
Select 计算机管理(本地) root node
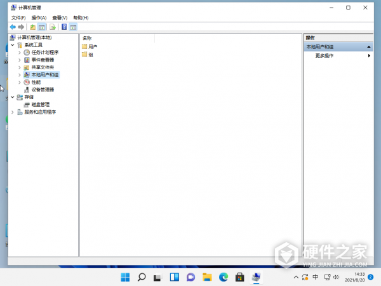point(34,37)
